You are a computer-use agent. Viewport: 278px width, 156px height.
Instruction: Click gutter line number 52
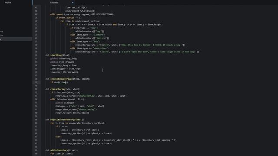36,25
